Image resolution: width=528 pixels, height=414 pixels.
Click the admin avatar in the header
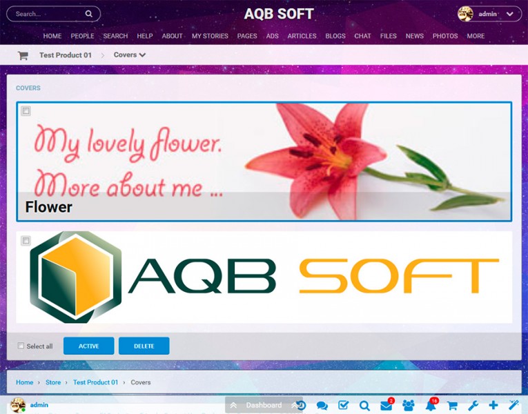pos(465,14)
